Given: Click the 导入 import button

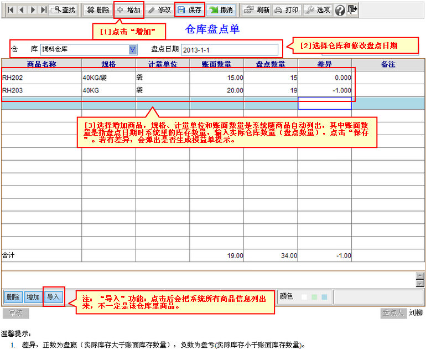Looking at the screenshot, I should point(53,297).
